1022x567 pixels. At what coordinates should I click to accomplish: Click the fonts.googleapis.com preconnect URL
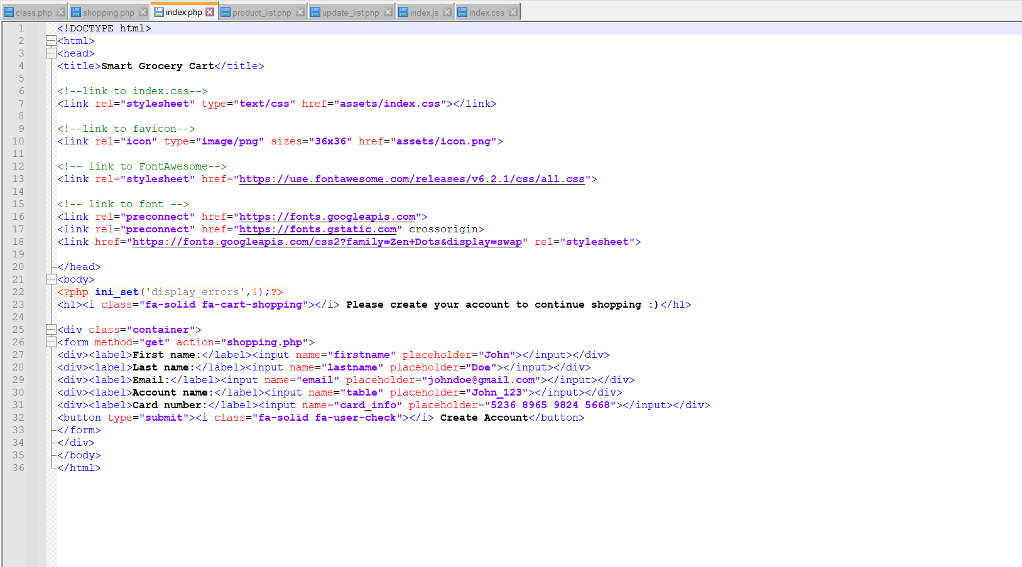point(327,216)
